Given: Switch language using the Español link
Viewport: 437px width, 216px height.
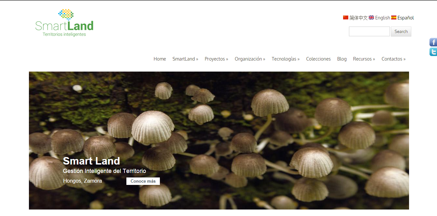Looking at the screenshot, I should [405, 17].
